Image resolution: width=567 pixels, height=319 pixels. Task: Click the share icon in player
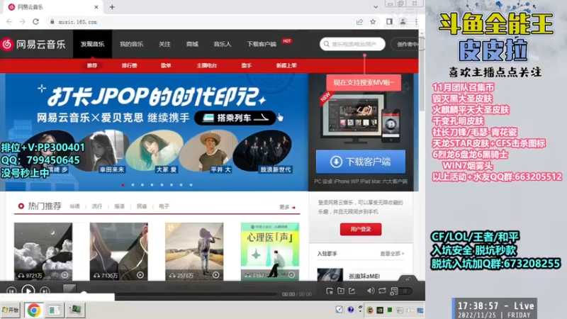coord(352,291)
